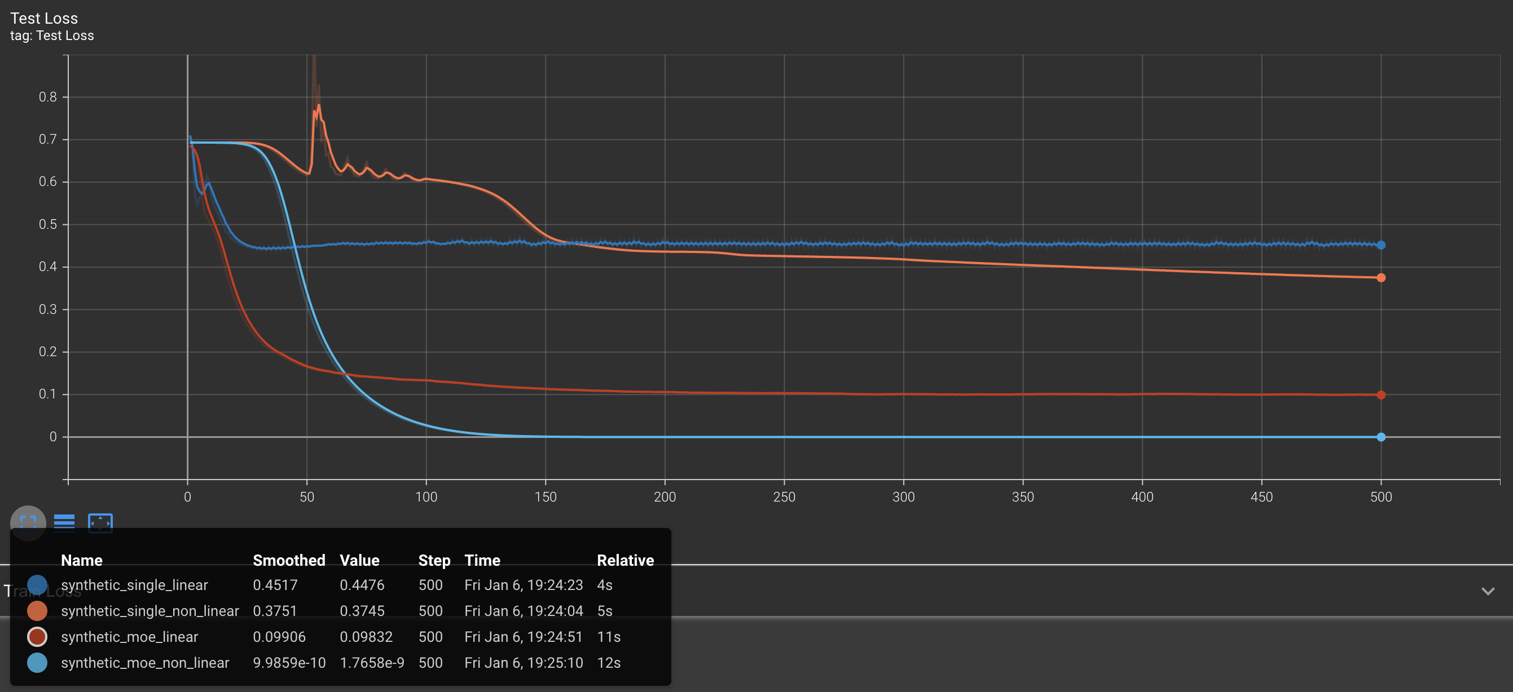Viewport: 1513px width, 692px height.
Task: Expand Train Loss section with chevron arrow
Action: tap(1487, 591)
